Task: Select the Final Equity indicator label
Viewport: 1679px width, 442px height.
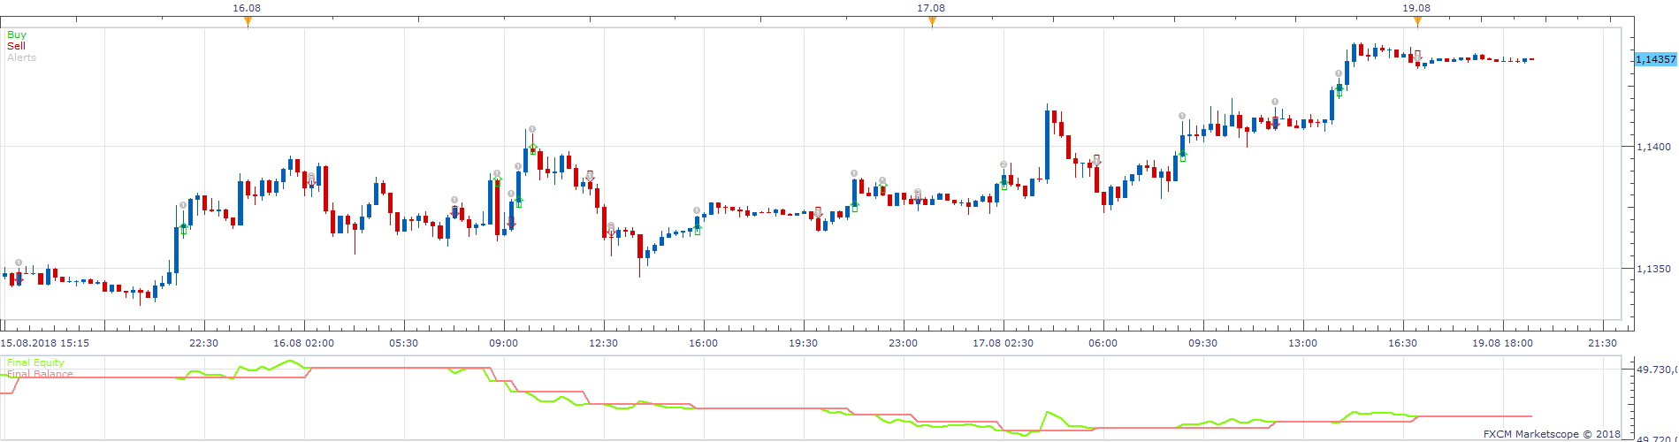Action: tap(35, 362)
